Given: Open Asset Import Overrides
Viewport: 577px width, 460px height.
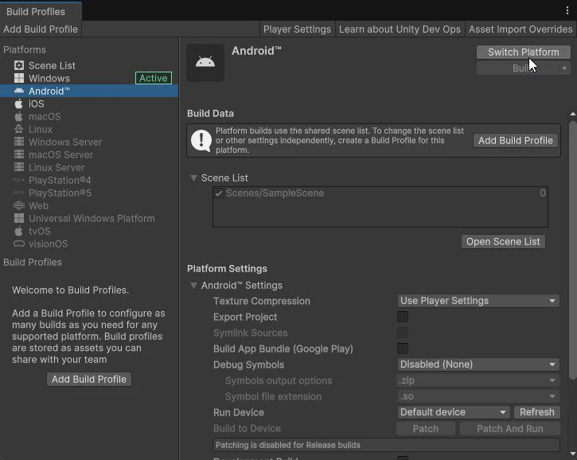Looking at the screenshot, I should pyautogui.click(x=520, y=29).
